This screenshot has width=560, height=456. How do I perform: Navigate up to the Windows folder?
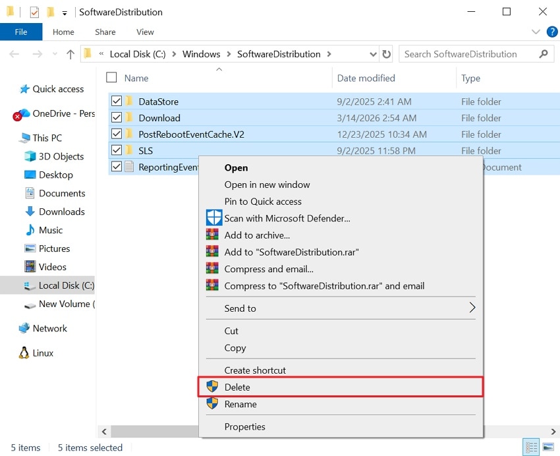tap(71, 54)
